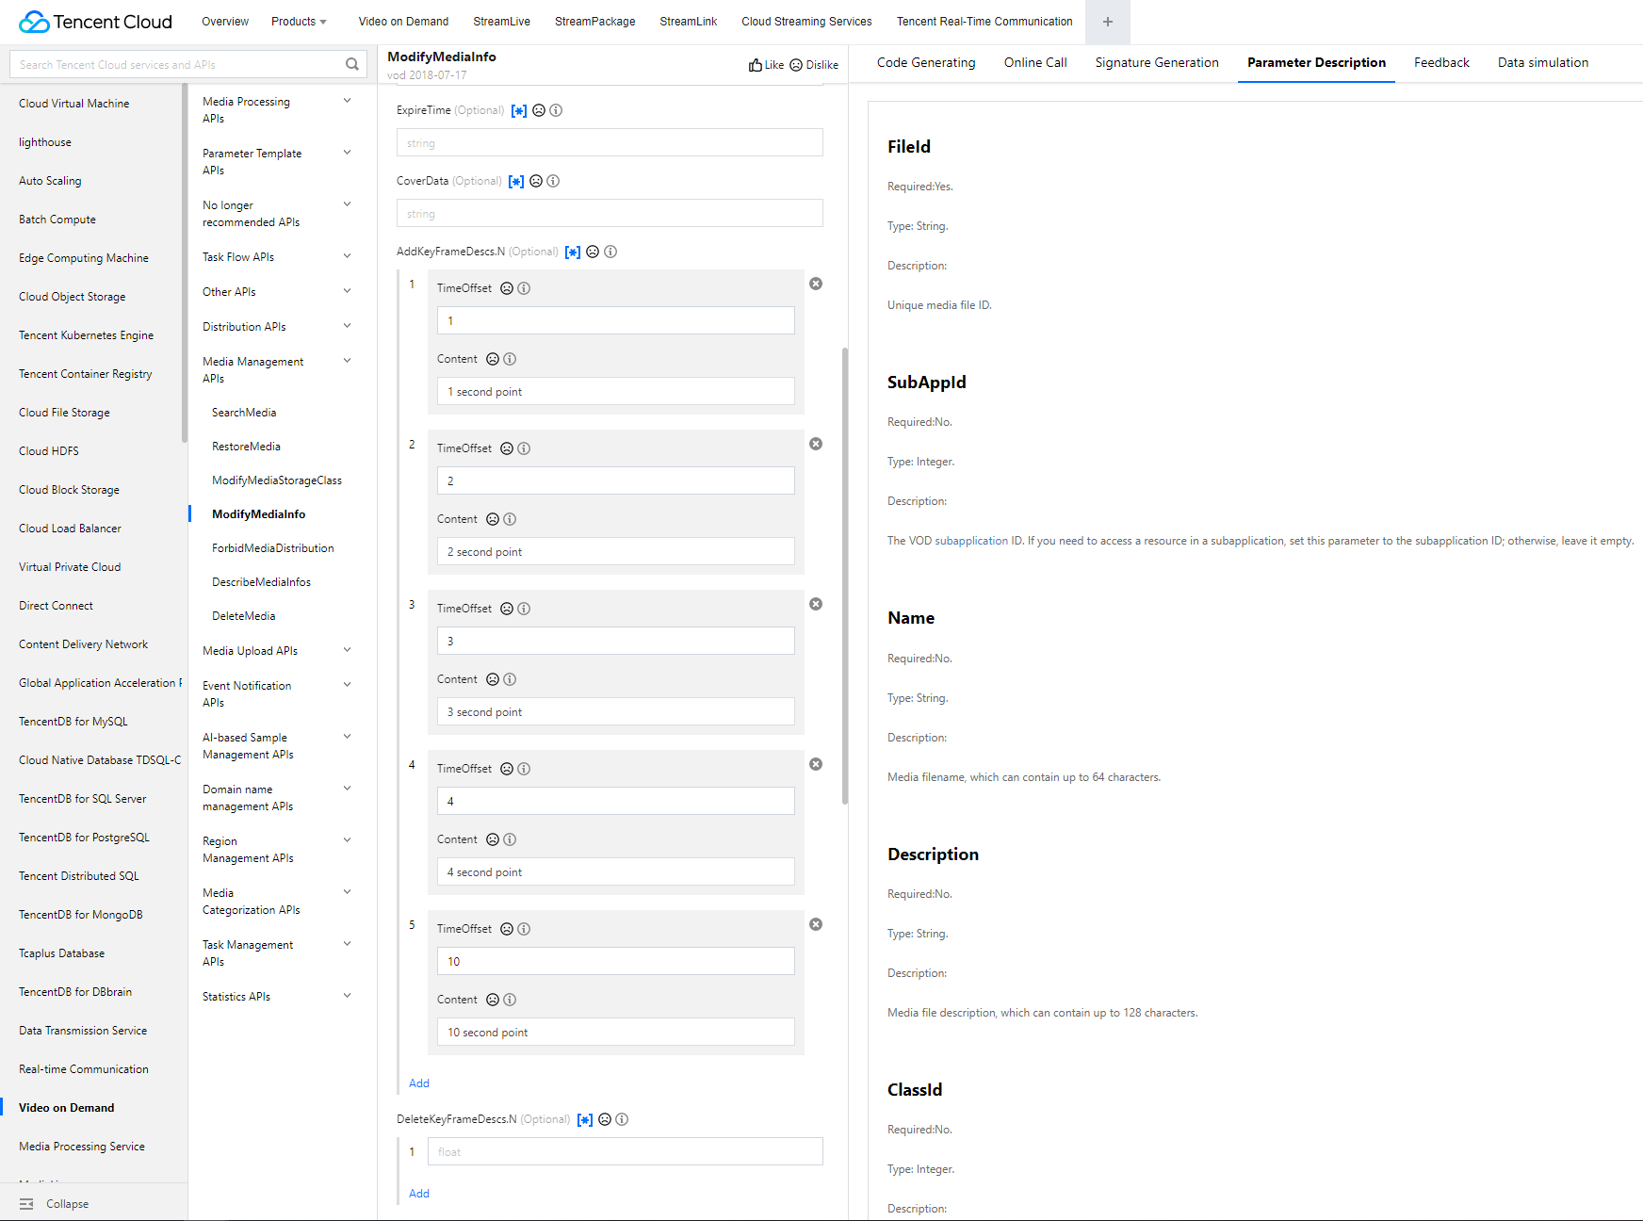Click the parameter form scrollbar
1643x1221 pixels.
[x=845, y=575]
